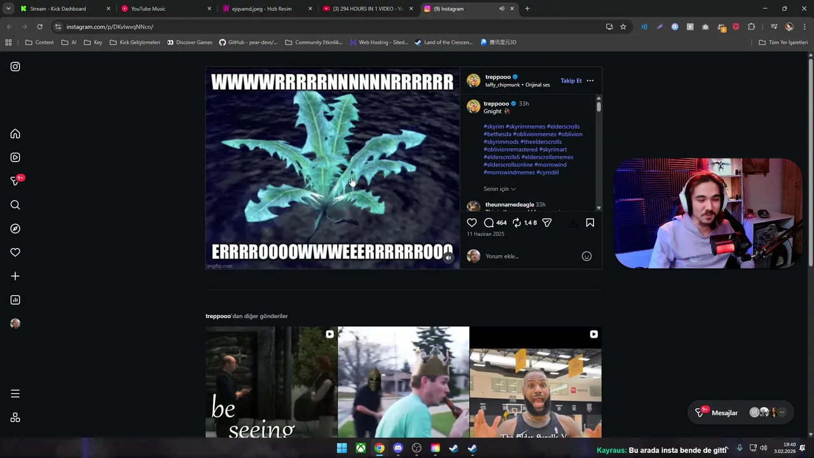
Task: Open Discord from the taskbar
Action: pyautogui.click(x=398, y=448)
